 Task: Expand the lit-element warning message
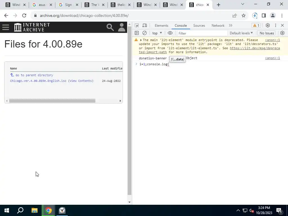(141, 40)
